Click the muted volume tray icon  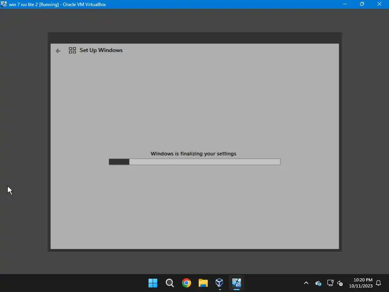click(x=340, y=283)
